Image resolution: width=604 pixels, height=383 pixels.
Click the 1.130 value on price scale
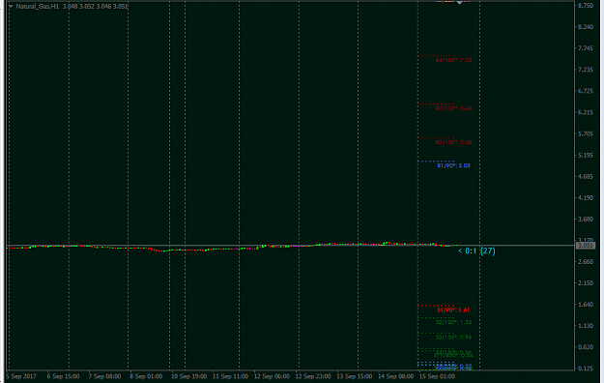pyautogui.click(x=586, y=326)
